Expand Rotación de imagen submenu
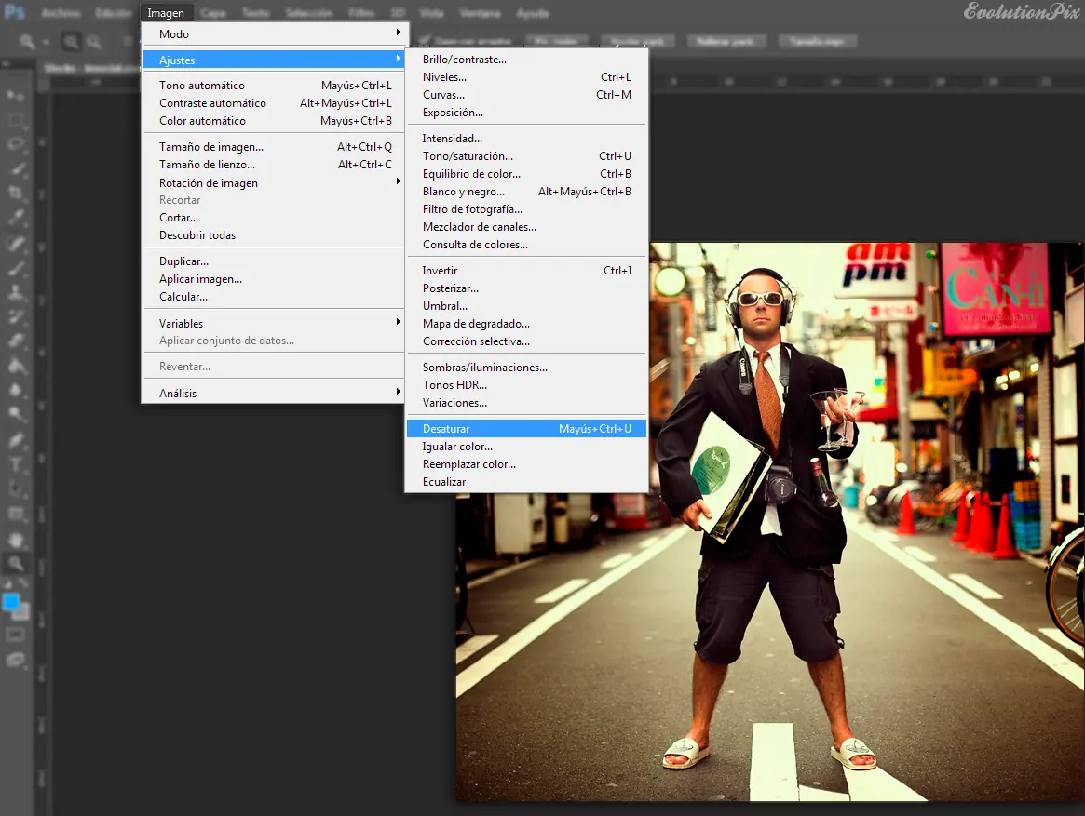This screenshot has height=816, width=1085. point(274,182)
